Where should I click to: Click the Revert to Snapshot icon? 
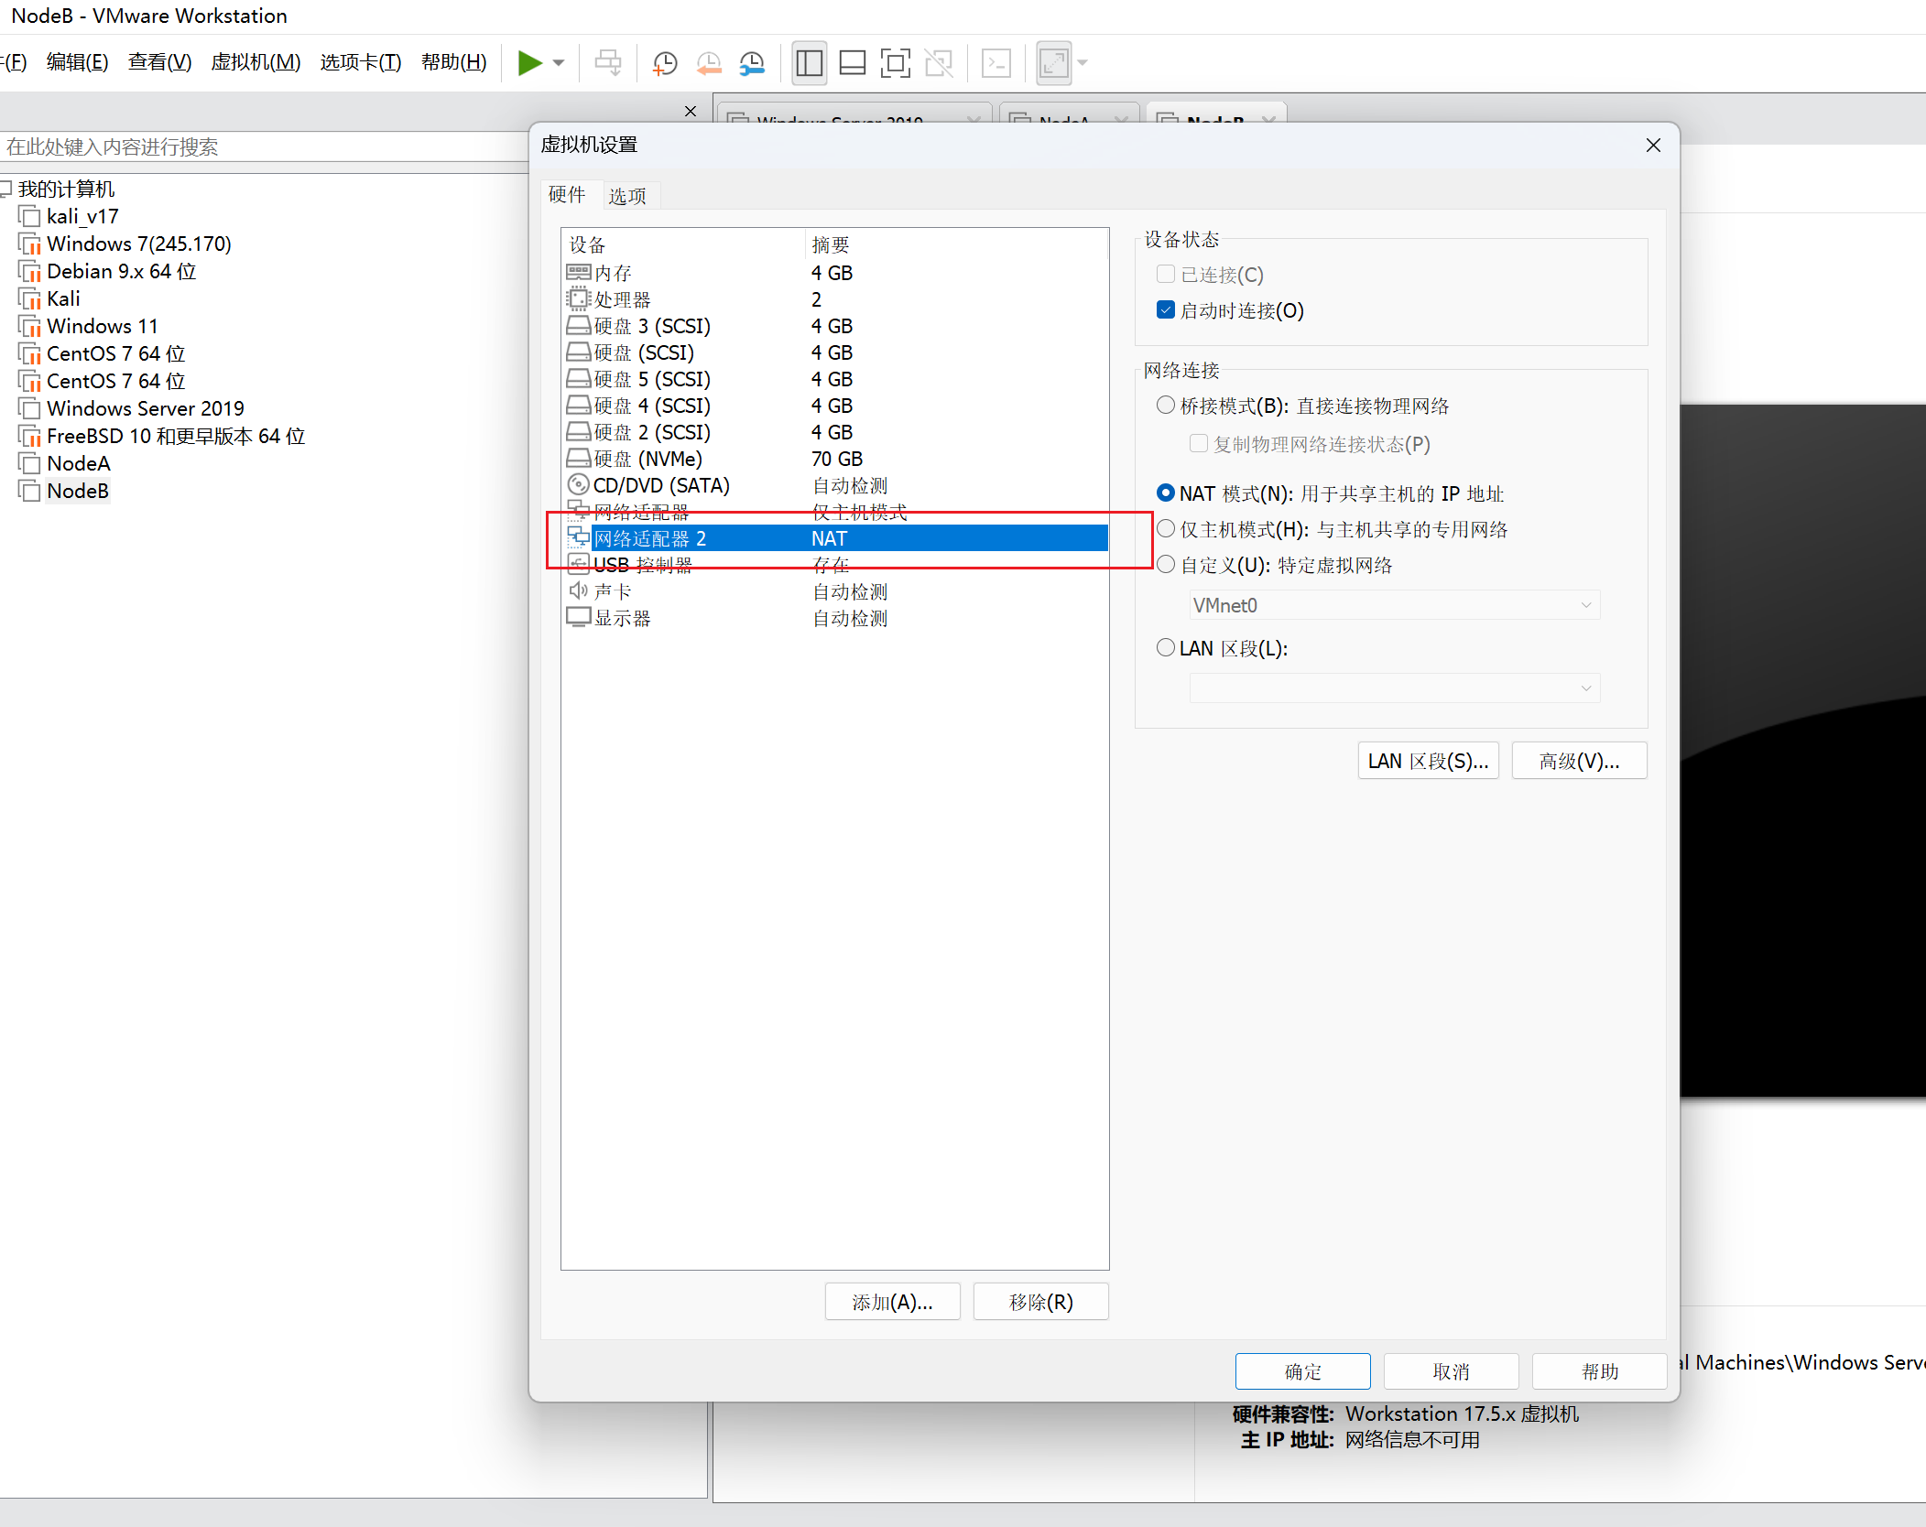[x=709, y=63]
